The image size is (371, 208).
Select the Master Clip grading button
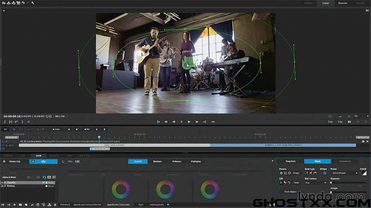coord(15,161)
